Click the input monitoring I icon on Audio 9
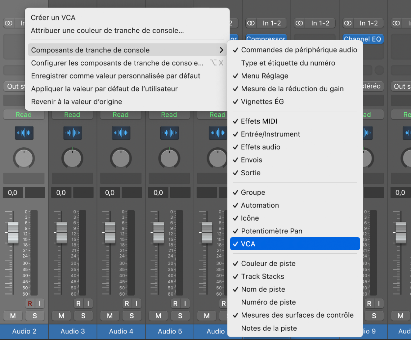 [379, 303]
